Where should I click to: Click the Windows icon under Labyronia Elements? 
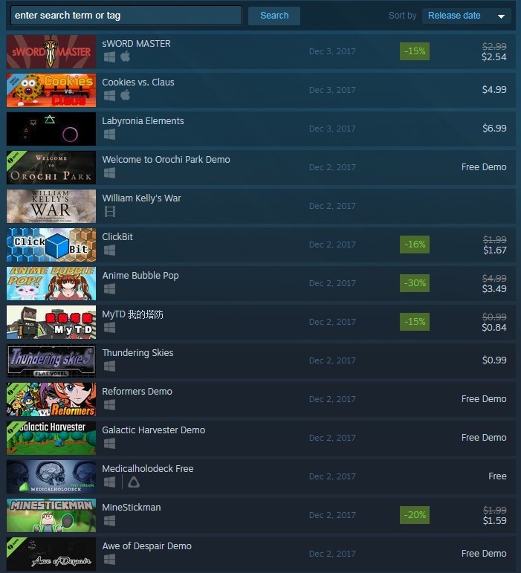coord(109,135)
